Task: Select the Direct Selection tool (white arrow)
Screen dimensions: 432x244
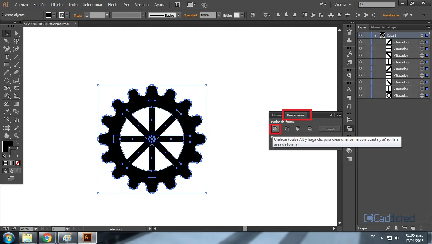Action: [16, 33]
